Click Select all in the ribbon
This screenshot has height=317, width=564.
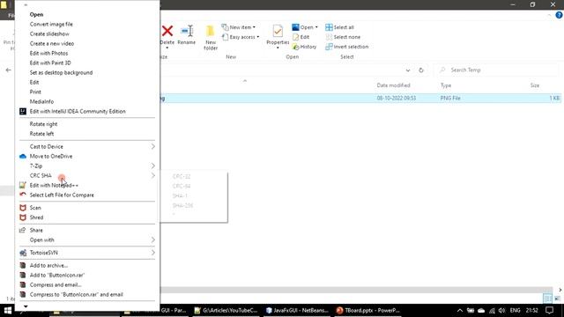tap(339, 27)
